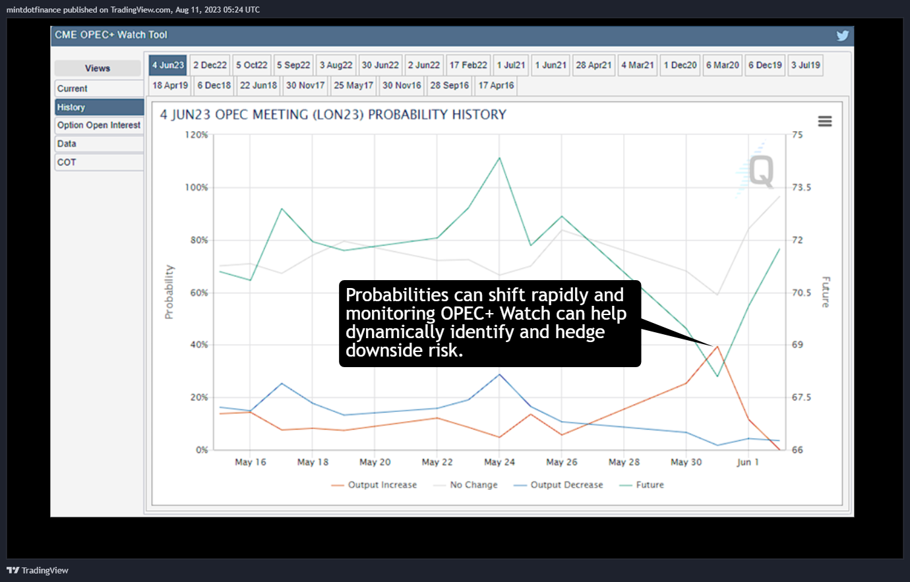Open the chart hamburger menu
This screenshot has width=910, height=582.
point(825,121)
